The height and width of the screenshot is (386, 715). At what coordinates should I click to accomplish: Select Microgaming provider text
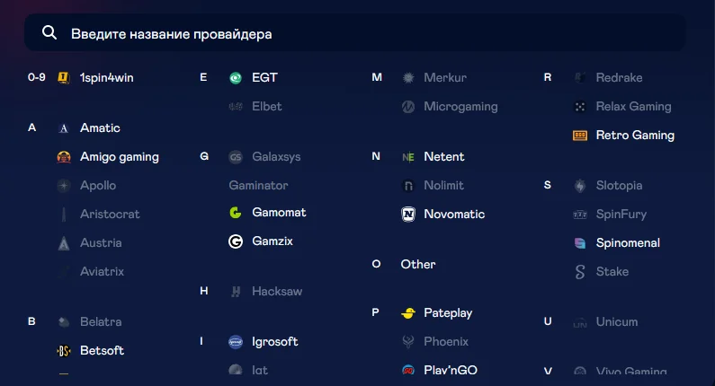[x=460, y=107]
